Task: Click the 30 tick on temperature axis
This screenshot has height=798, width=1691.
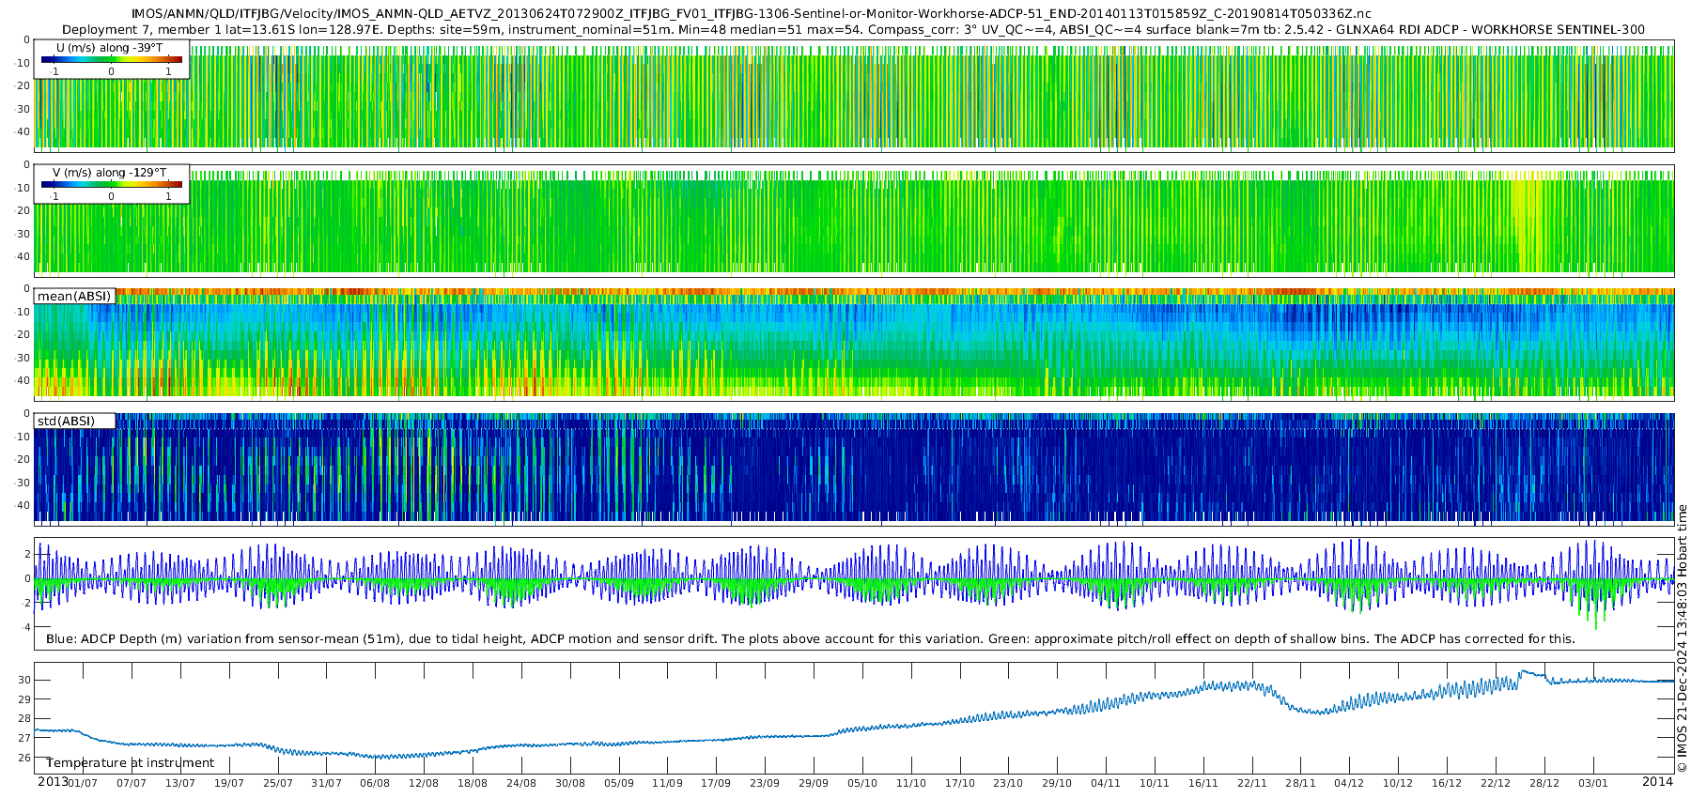Action: (24, 680)
